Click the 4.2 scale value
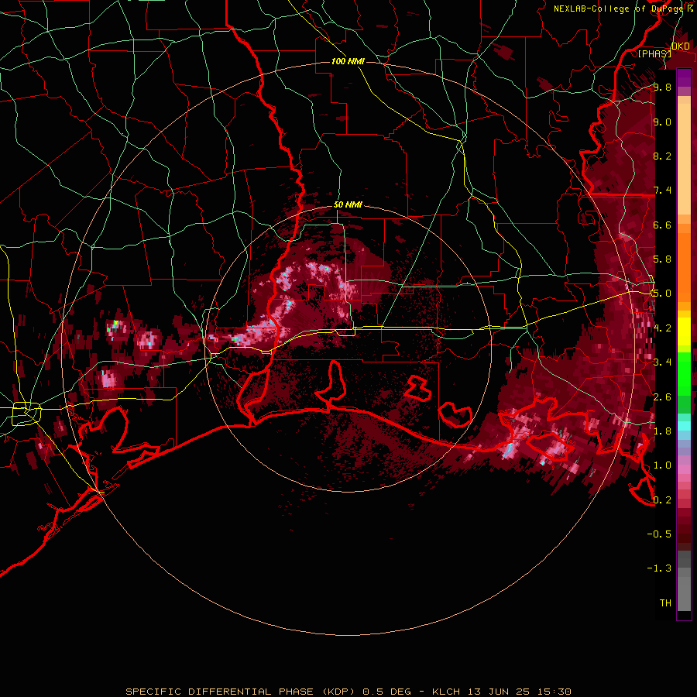This screenshot has height=697, width=697. coord(662,328)
